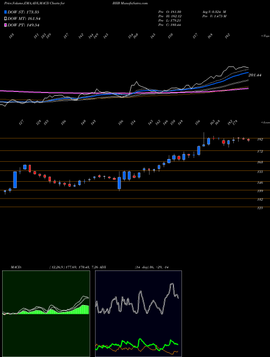Click the 132 price axis label
Image resolution: width=270 pixels, height=357 pixels.
(x=260, y=200)
